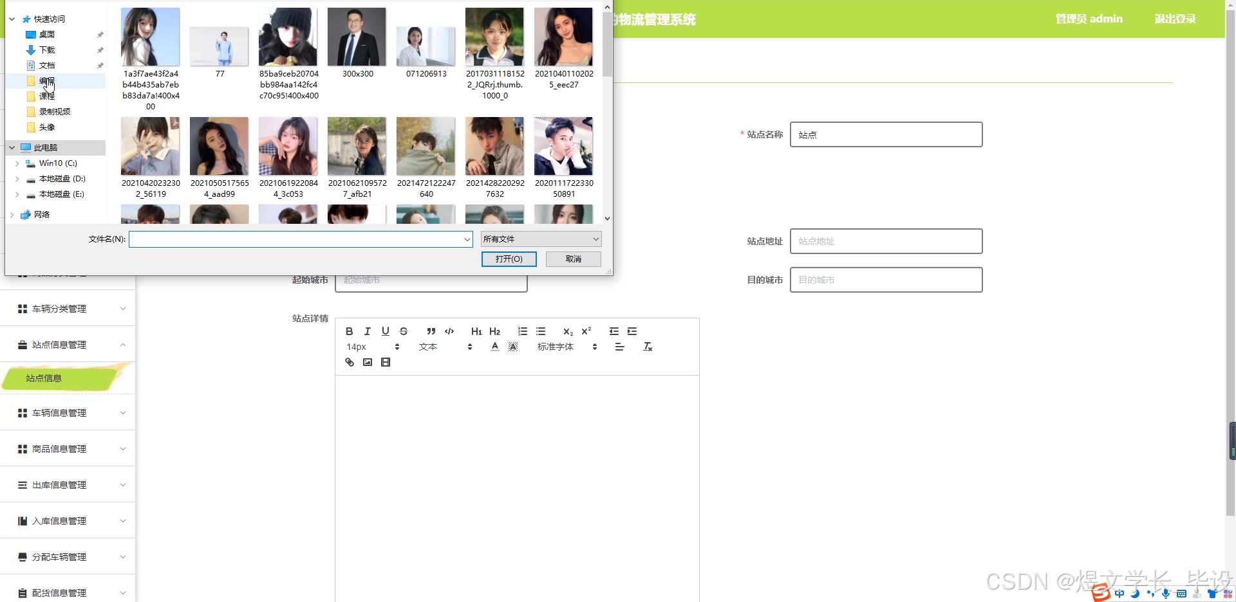
Task: Select the blockquote icon in the editor
Action: [431, 331]
